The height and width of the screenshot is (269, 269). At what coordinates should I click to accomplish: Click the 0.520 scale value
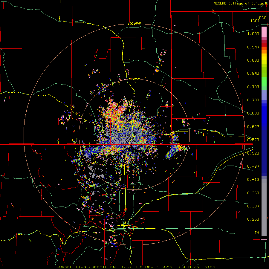[x=253, y=153]
